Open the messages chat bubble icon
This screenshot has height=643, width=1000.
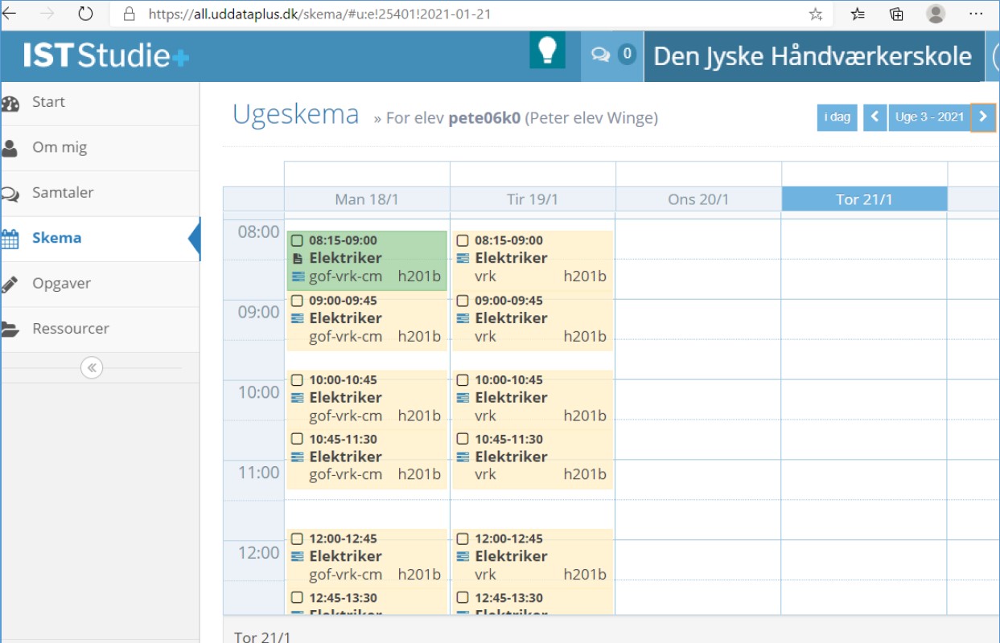click(x=600, y=55)
